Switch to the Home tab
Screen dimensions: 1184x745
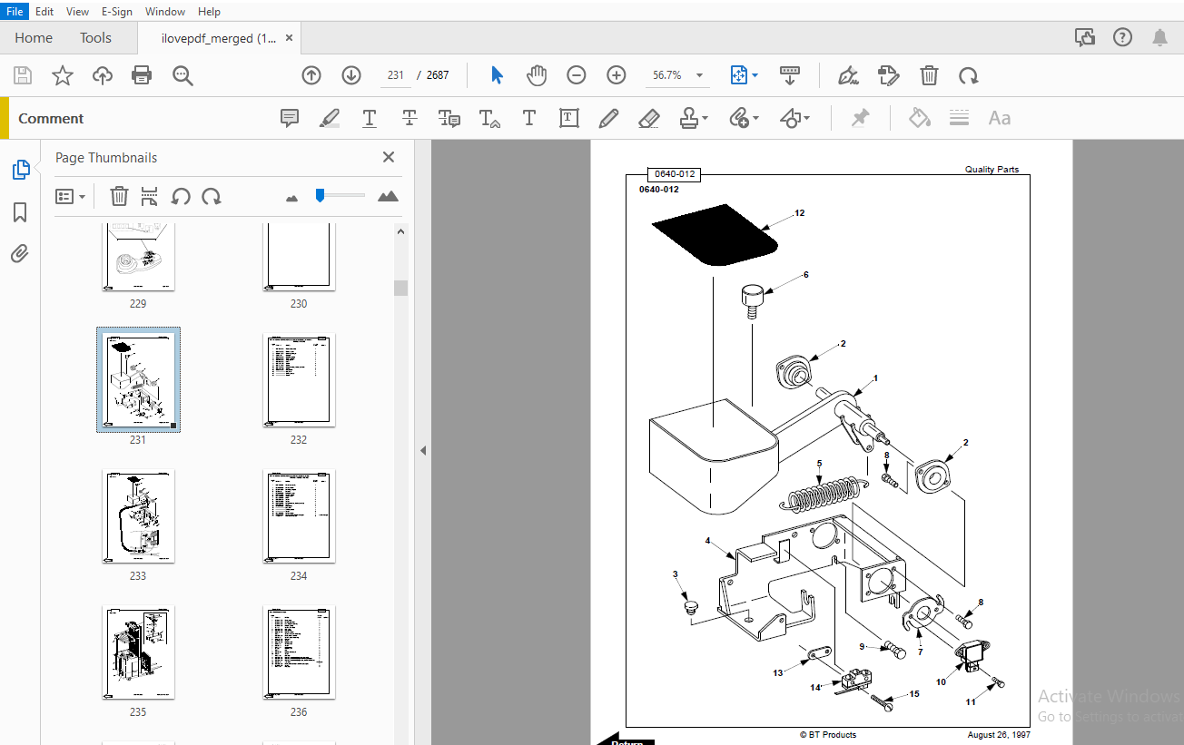click(34, 38)
